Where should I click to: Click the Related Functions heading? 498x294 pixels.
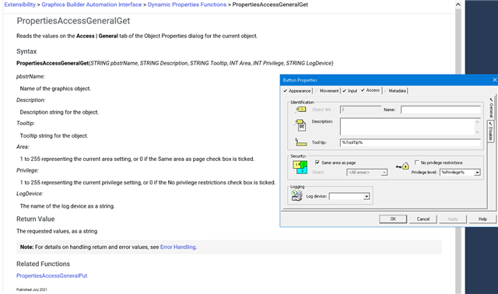pos(44,264)
